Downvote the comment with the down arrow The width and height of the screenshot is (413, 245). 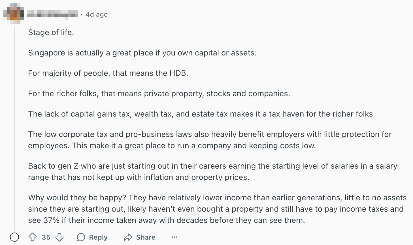59,237
